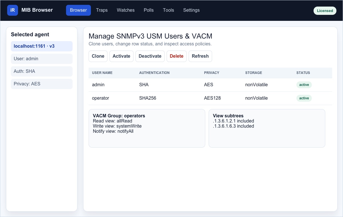Click the active badge in admin row
This screenshot has height=217, width=343.
click(x=304, y=85)
